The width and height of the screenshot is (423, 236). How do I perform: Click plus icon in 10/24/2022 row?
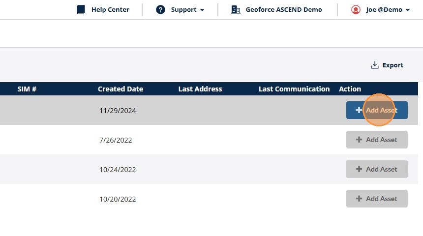coord(359,169)
